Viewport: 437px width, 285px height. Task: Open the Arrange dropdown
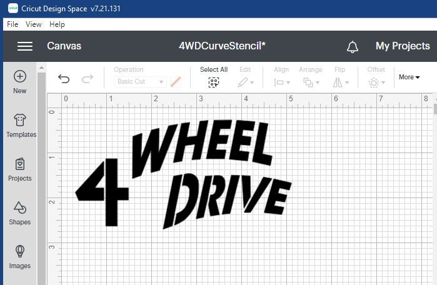click(310, 82)
